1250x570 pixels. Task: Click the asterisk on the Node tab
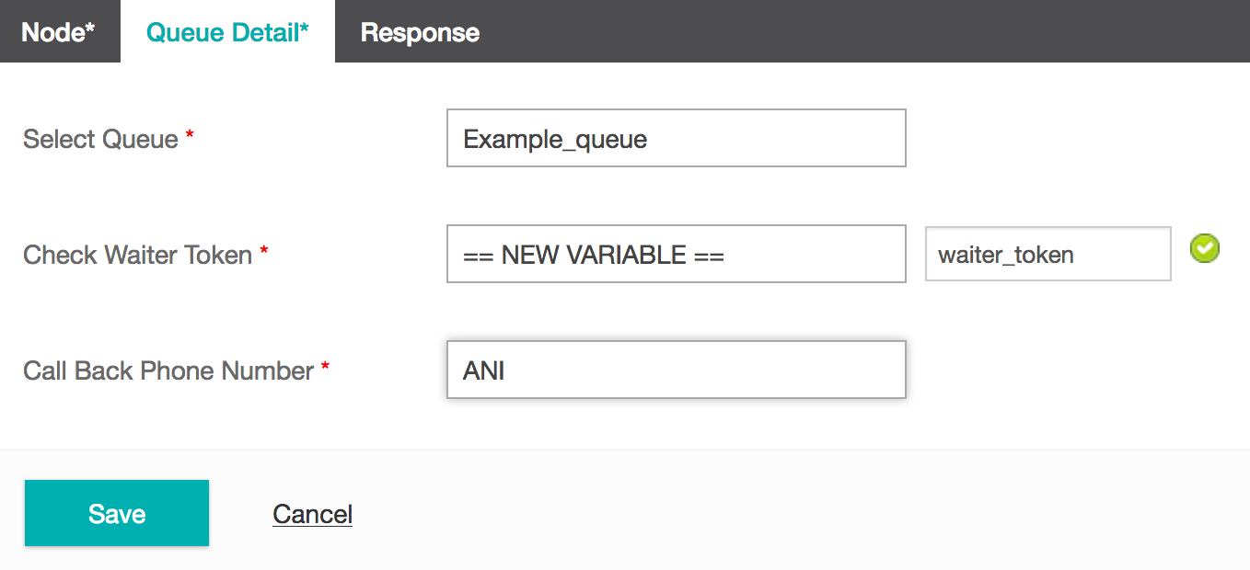[x=89, y=28]
